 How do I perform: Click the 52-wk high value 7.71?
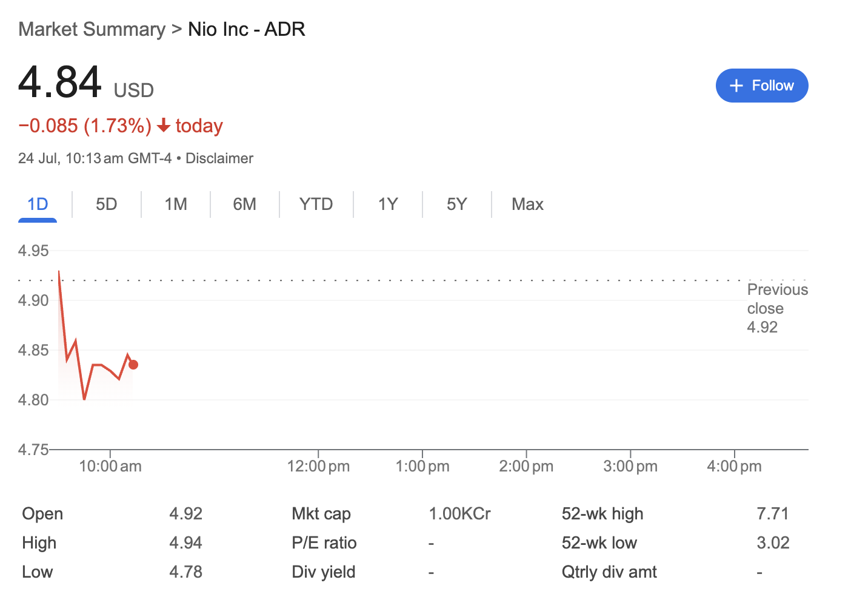tap(773, 514)
